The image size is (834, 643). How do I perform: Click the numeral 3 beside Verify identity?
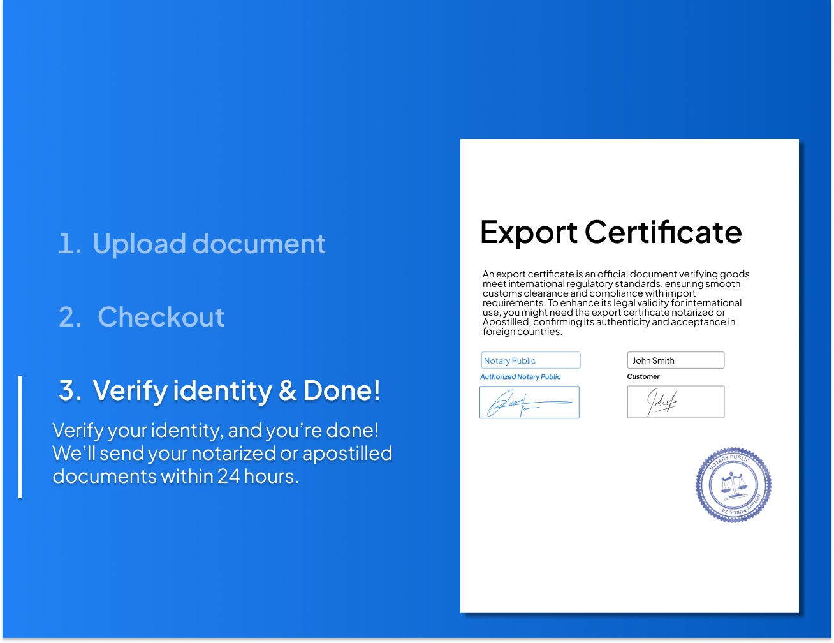69,391
